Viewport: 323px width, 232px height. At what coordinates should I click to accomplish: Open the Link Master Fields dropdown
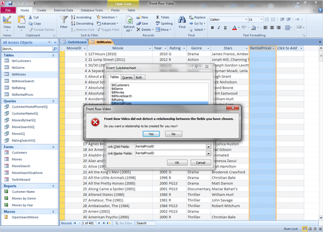209,154
